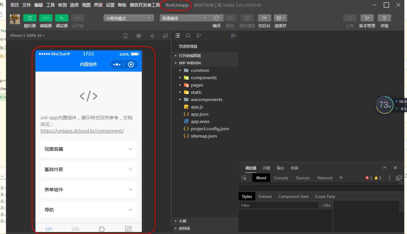Open the search magnifier in editor sidebar
Screen dimensions: 407x234
tap(188, 35)
